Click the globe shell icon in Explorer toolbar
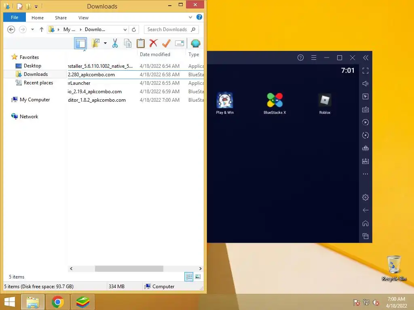 coord(195,43)
